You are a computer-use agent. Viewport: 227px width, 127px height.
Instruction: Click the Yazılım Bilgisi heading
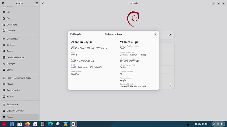click(129, 42)
